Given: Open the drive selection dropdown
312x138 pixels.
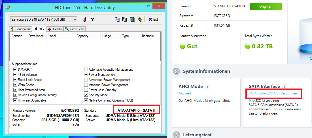Looking at the screenshot, I should [x=44, y=20].
